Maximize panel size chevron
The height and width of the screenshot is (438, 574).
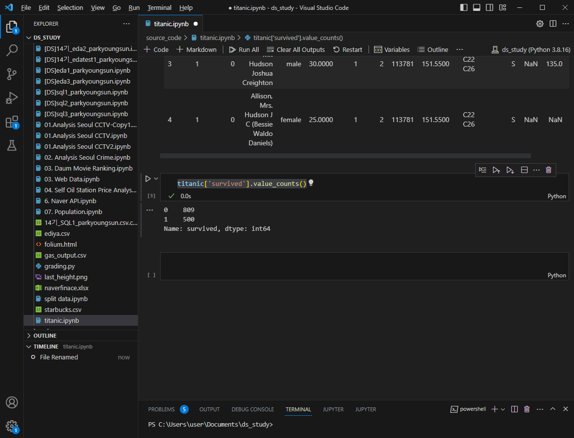(x=553, y=409)
